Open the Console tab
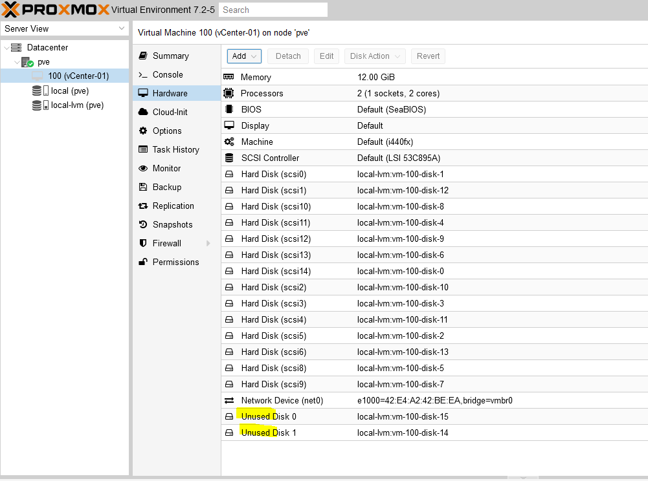Image resolution: width=648 pixels, height=481 pixels. point(168,74)
